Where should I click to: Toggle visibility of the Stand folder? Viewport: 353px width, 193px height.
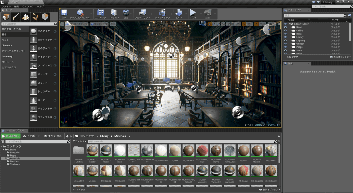[286, 50]
